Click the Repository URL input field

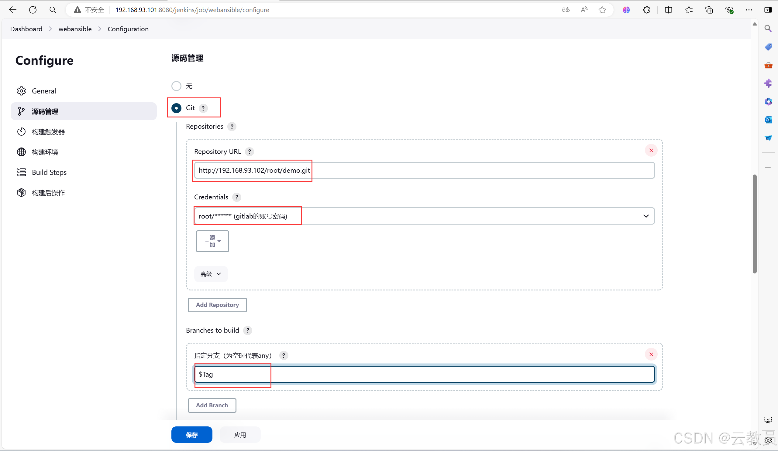pyautogui.click(x=424, y=171)
